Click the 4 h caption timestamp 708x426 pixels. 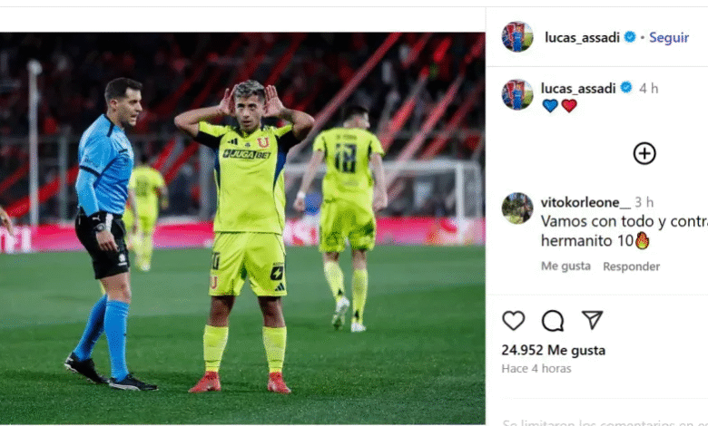(x=648, y=88)
